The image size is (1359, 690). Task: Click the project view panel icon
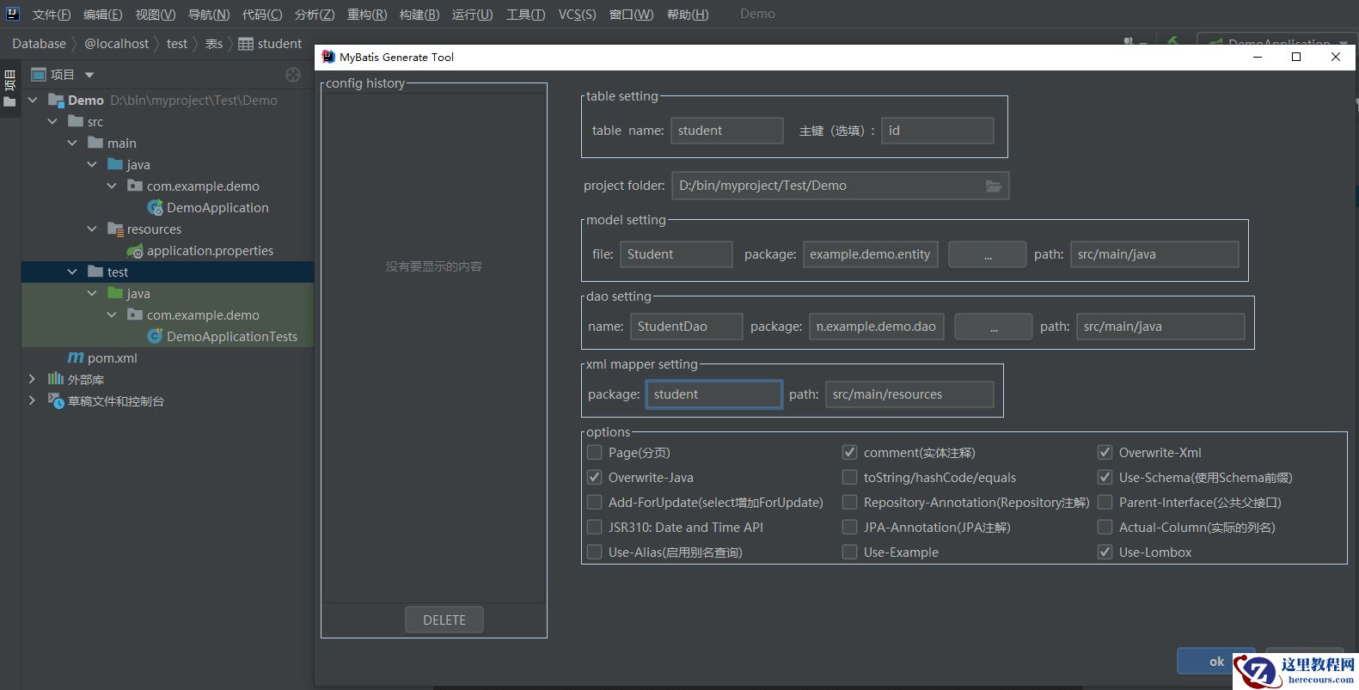pyautogui.click(x=38, y=75)
